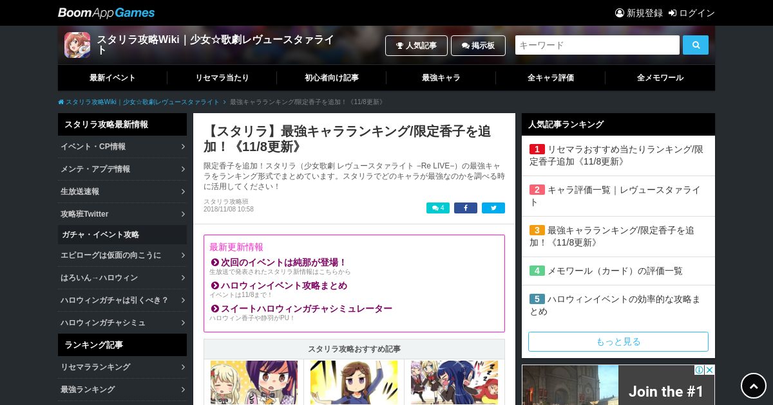The image size is (773, 405).
Task: Click the 生放送速報 sidebar item
Action: pyautogui.click(x=122, y=192)
